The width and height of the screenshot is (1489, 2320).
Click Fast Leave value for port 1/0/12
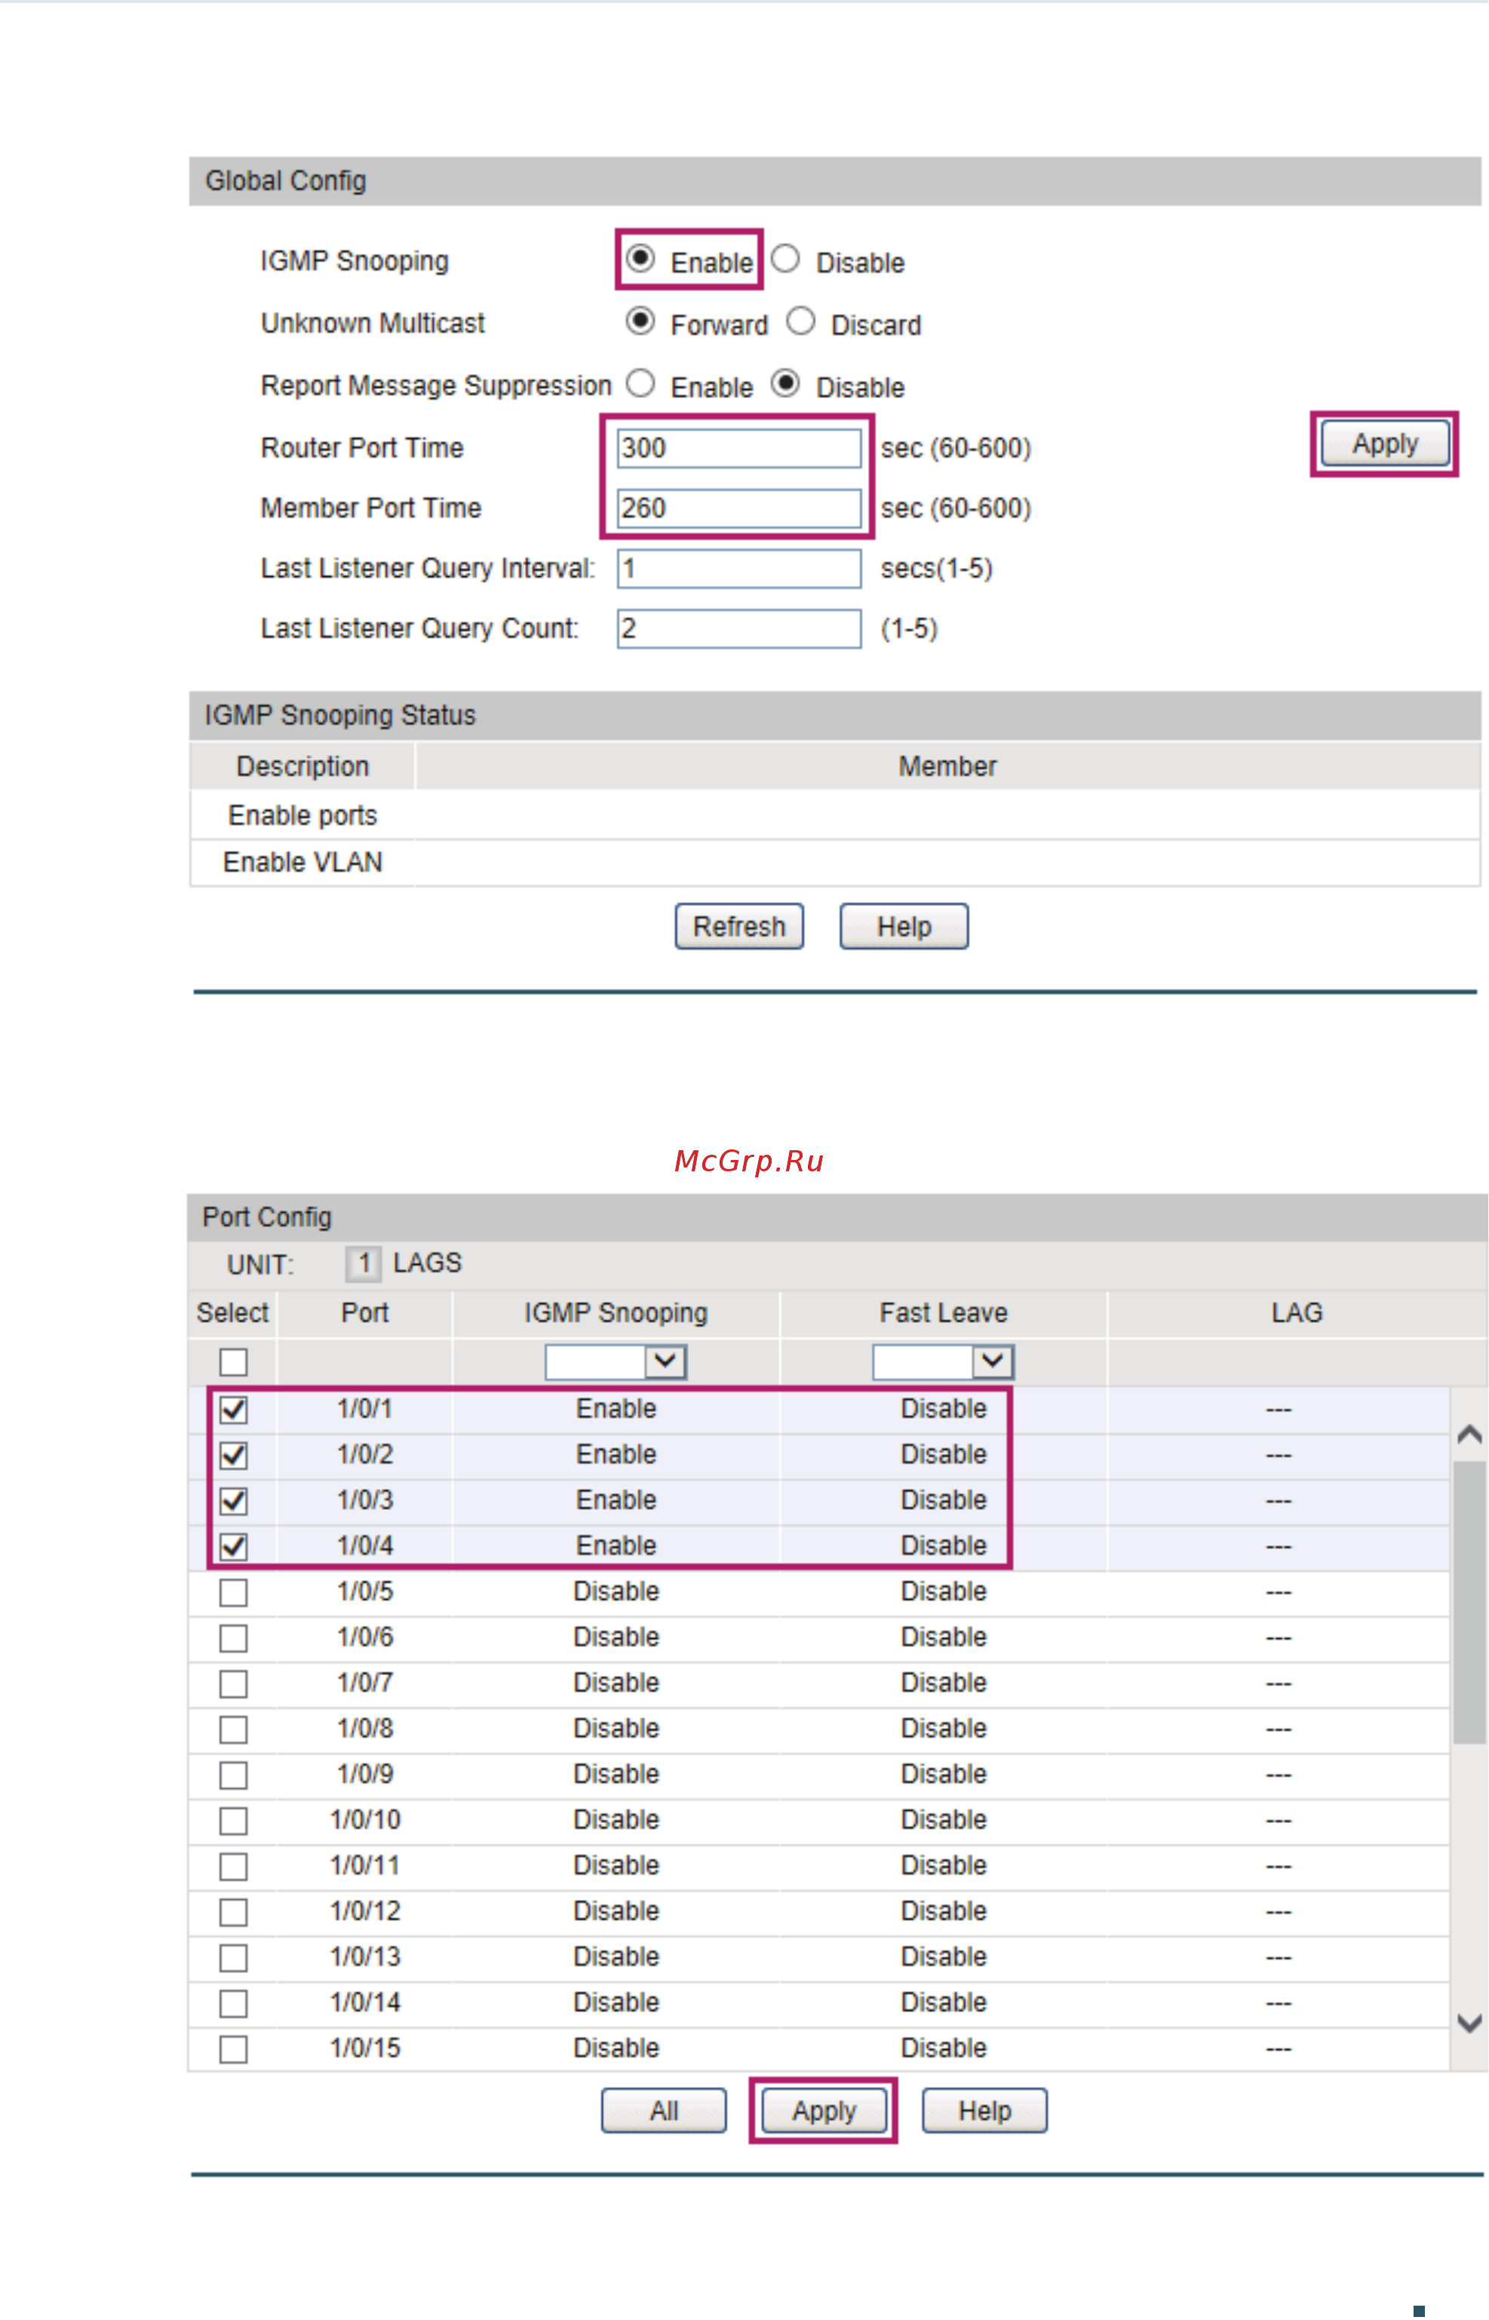[x=943, y=1910]
